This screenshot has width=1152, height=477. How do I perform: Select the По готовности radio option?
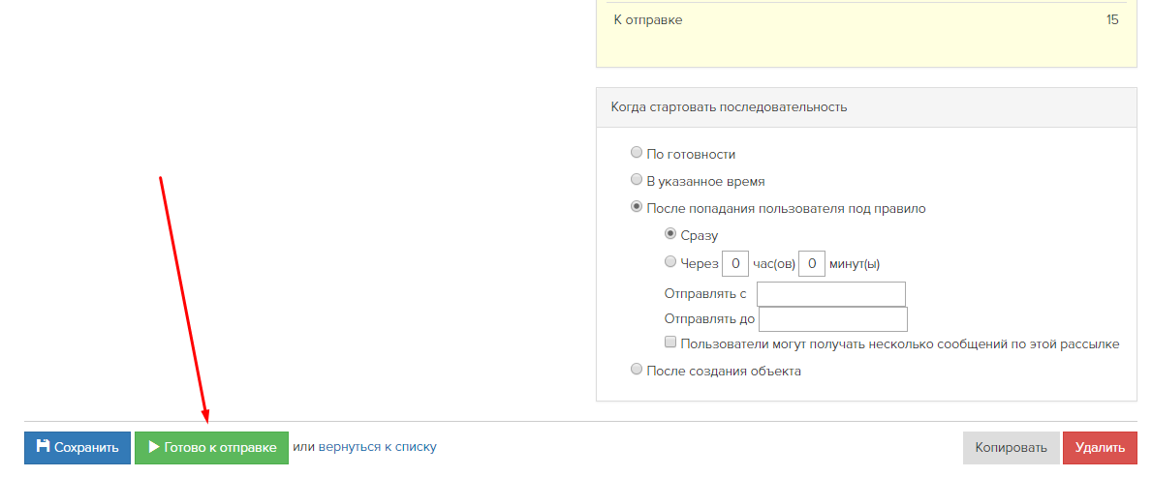[x=637, y=153]
